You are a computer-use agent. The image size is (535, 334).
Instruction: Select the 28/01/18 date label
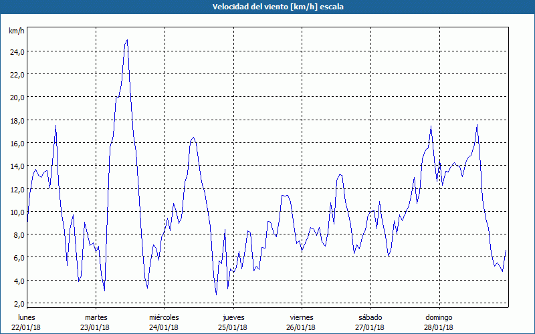[439, 327]
